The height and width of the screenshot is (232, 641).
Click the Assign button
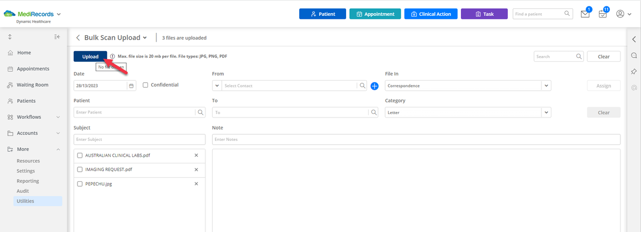coord(604,86)
